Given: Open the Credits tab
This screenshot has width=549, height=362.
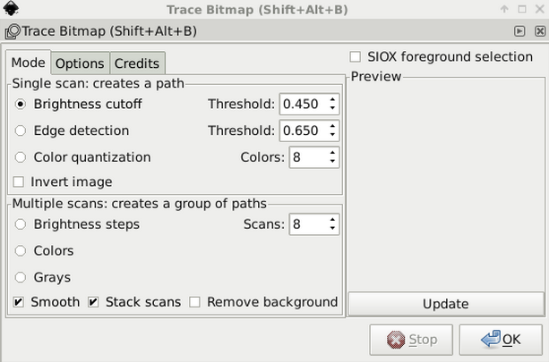Looking at the screenshot, I should pos(137,63).
